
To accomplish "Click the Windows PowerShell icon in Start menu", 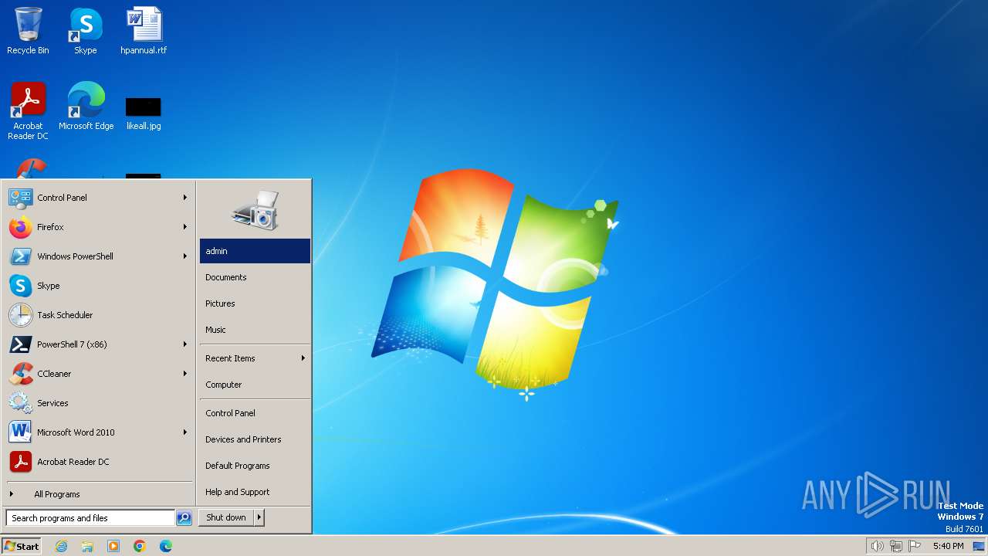I will tap(20, 256).
